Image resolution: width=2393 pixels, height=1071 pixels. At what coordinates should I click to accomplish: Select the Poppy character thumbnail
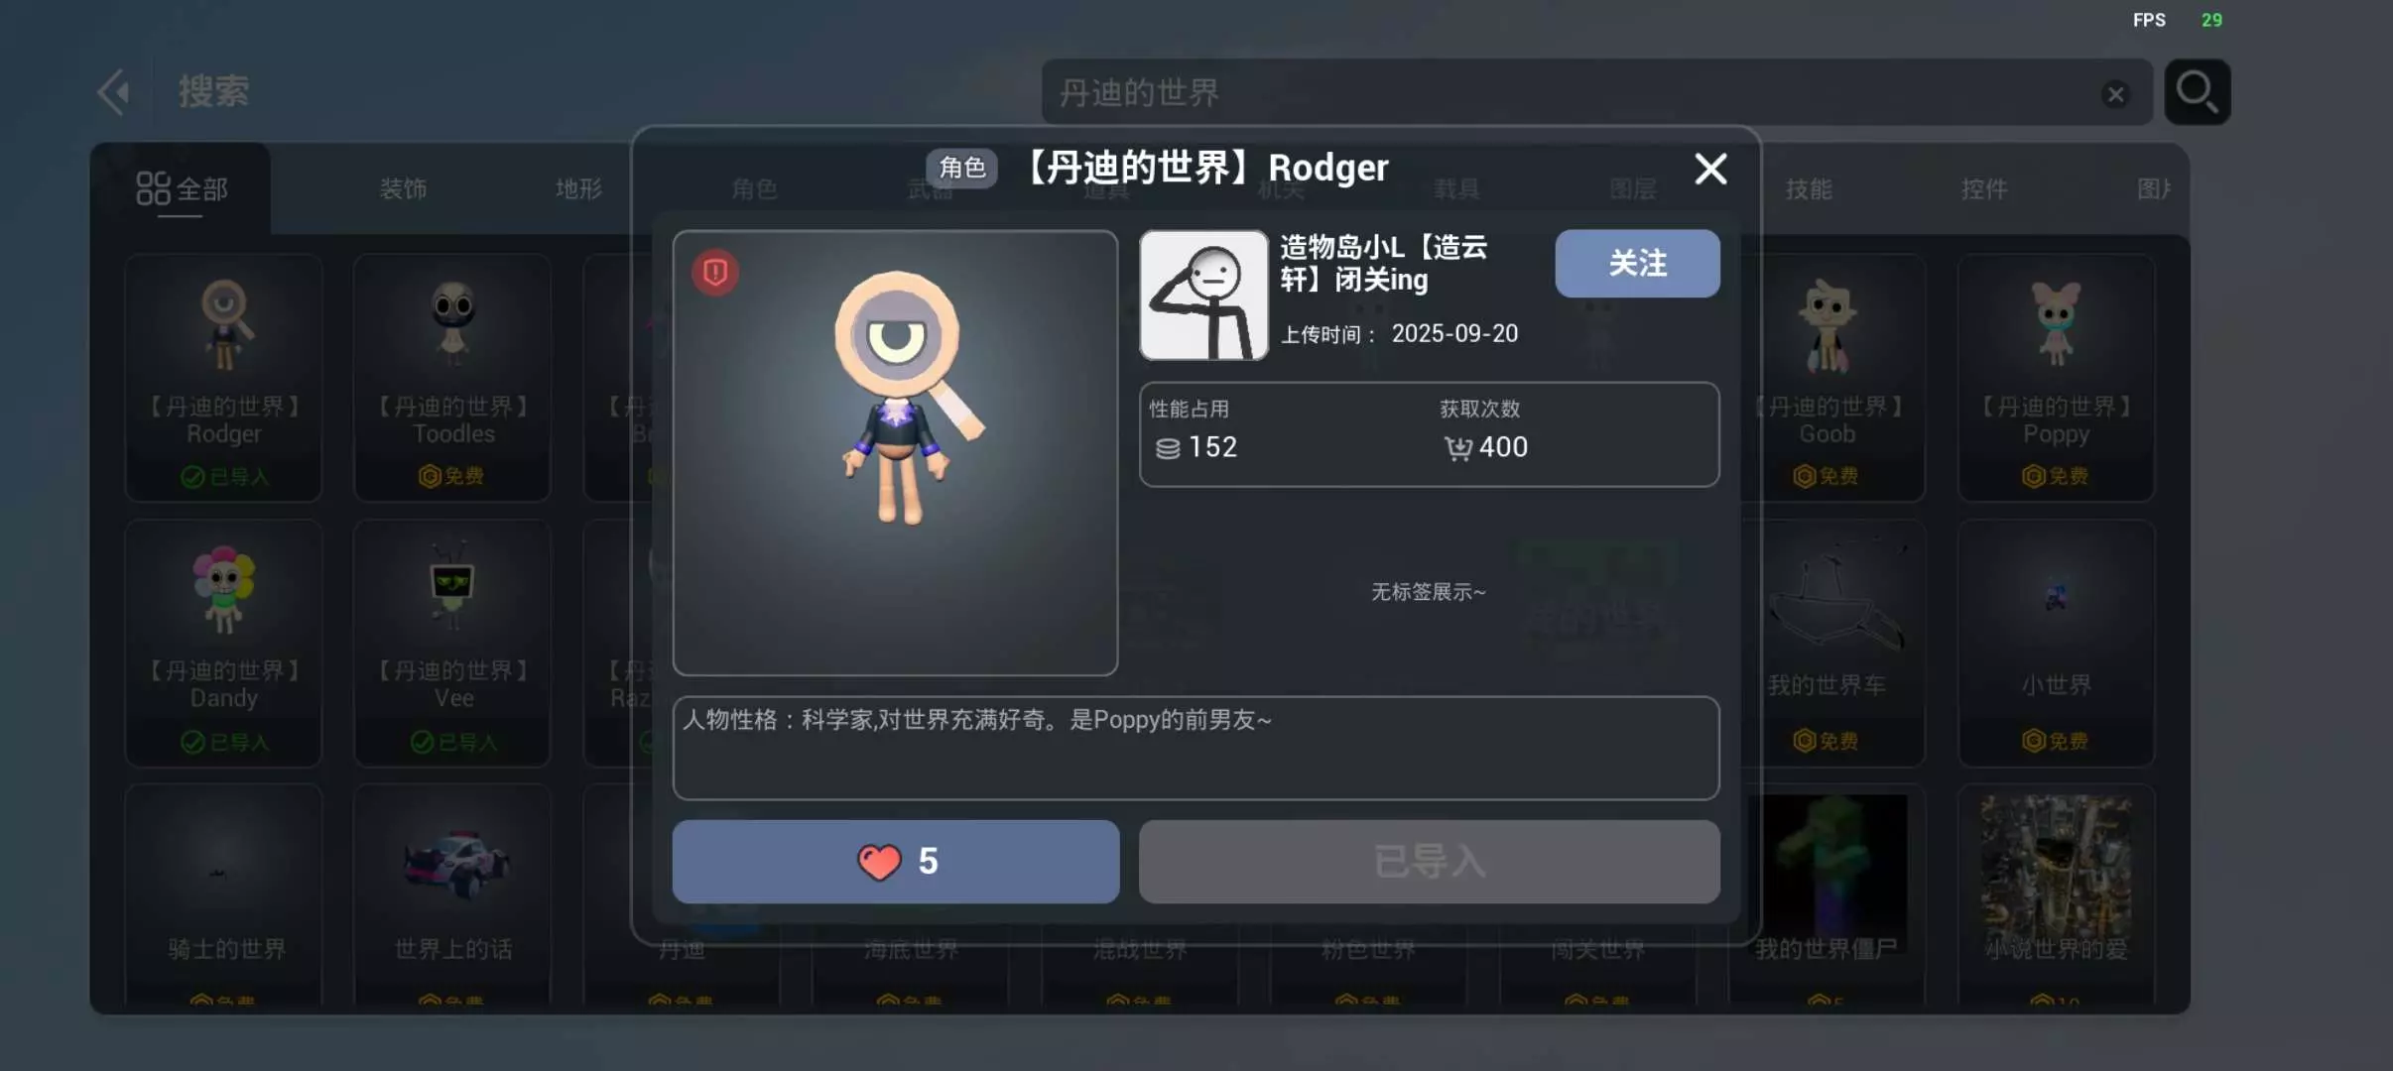(x=2056, y=378)
